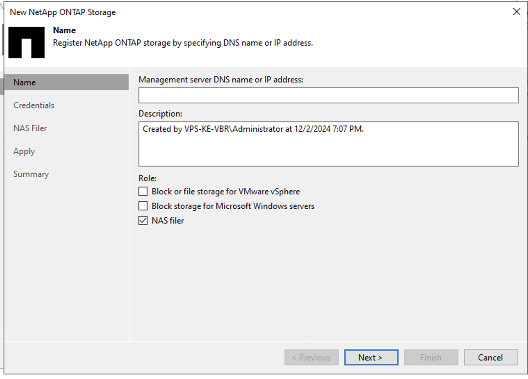The height and width of the screenshot is (379, 528).
Task: Click the bold 'Name' header title
Action: tap(64, 30)
